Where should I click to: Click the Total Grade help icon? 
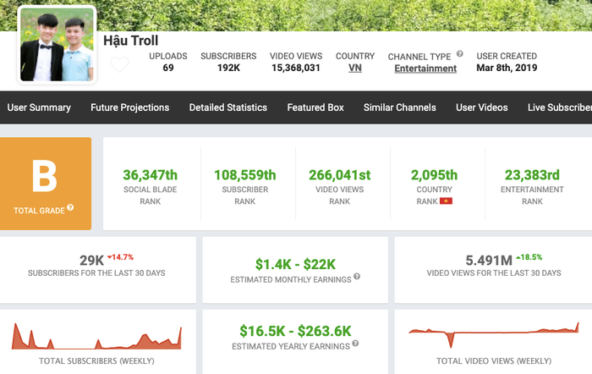pyautogui.click(x=70, y=207)
